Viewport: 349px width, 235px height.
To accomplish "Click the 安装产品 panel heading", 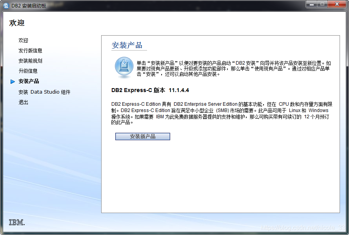I will (127, 45).
